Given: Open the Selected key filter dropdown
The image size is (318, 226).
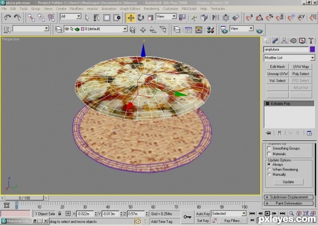Looking at the screenshot, I should click(229, 213).
